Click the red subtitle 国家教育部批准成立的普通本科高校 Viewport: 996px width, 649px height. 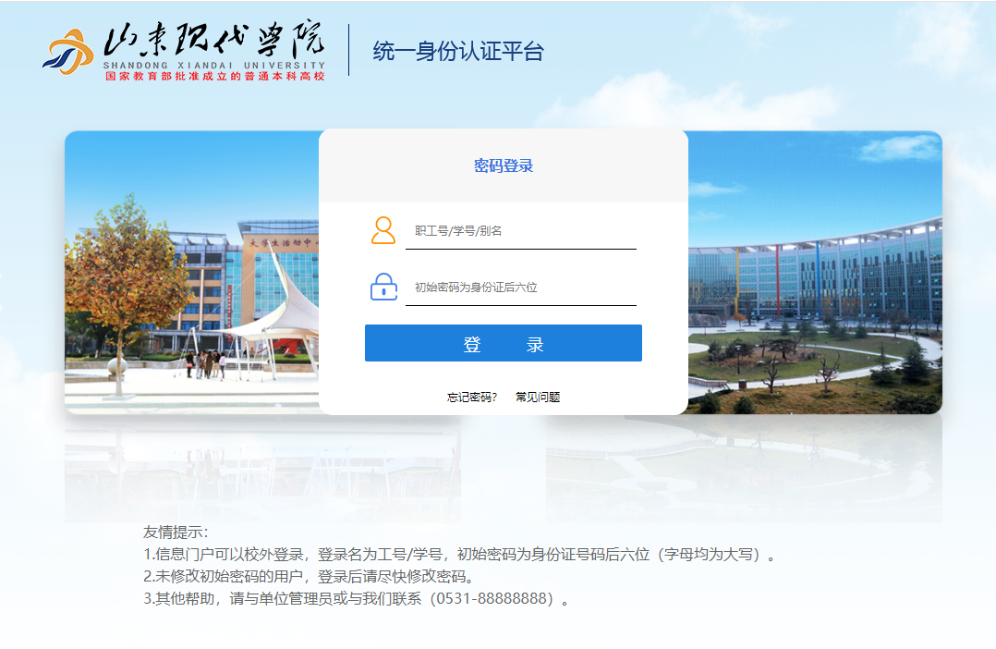tap(214, 77)
